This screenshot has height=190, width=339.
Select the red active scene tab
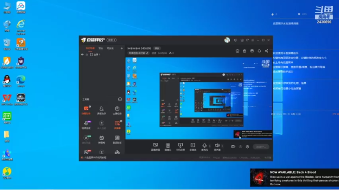[90, 49]
